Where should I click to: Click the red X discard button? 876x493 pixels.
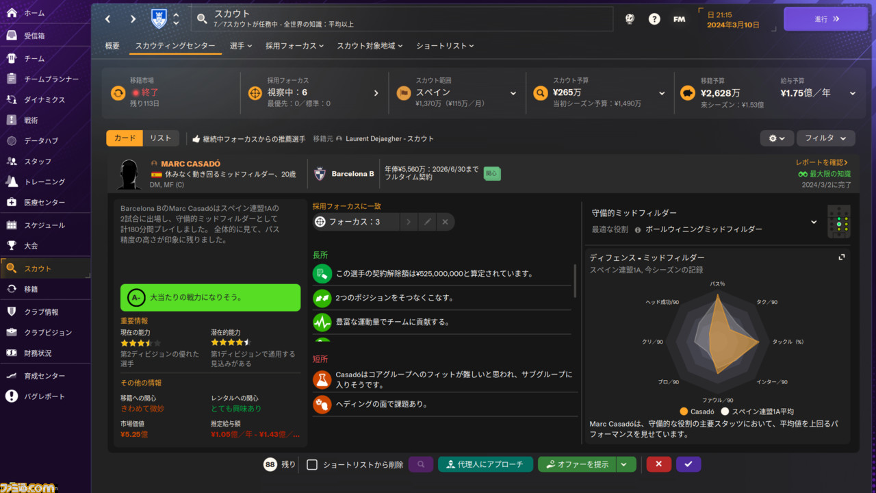tap(658, 464)
